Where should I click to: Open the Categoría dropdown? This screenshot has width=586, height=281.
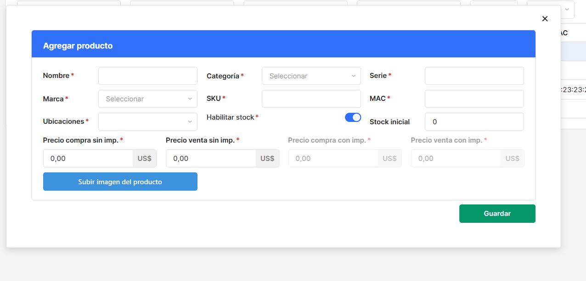tap(311, 76)
